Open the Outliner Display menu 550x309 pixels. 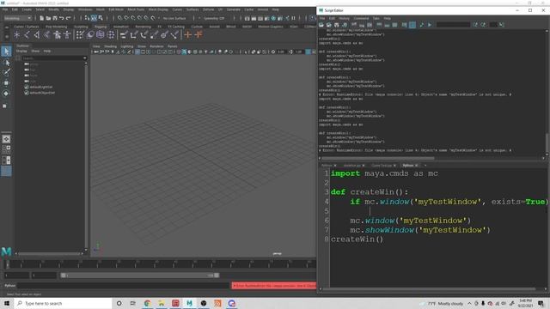tap(21, 51)
